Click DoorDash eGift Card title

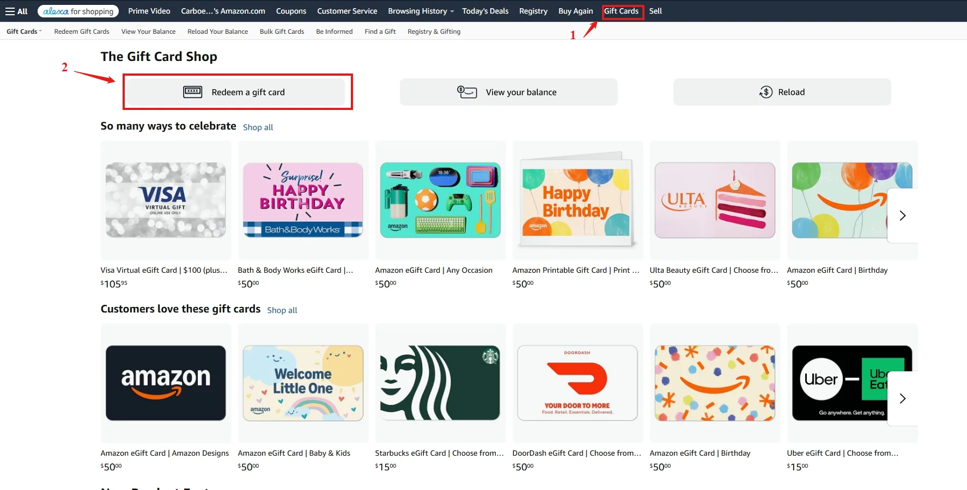[x=577, y=453]
